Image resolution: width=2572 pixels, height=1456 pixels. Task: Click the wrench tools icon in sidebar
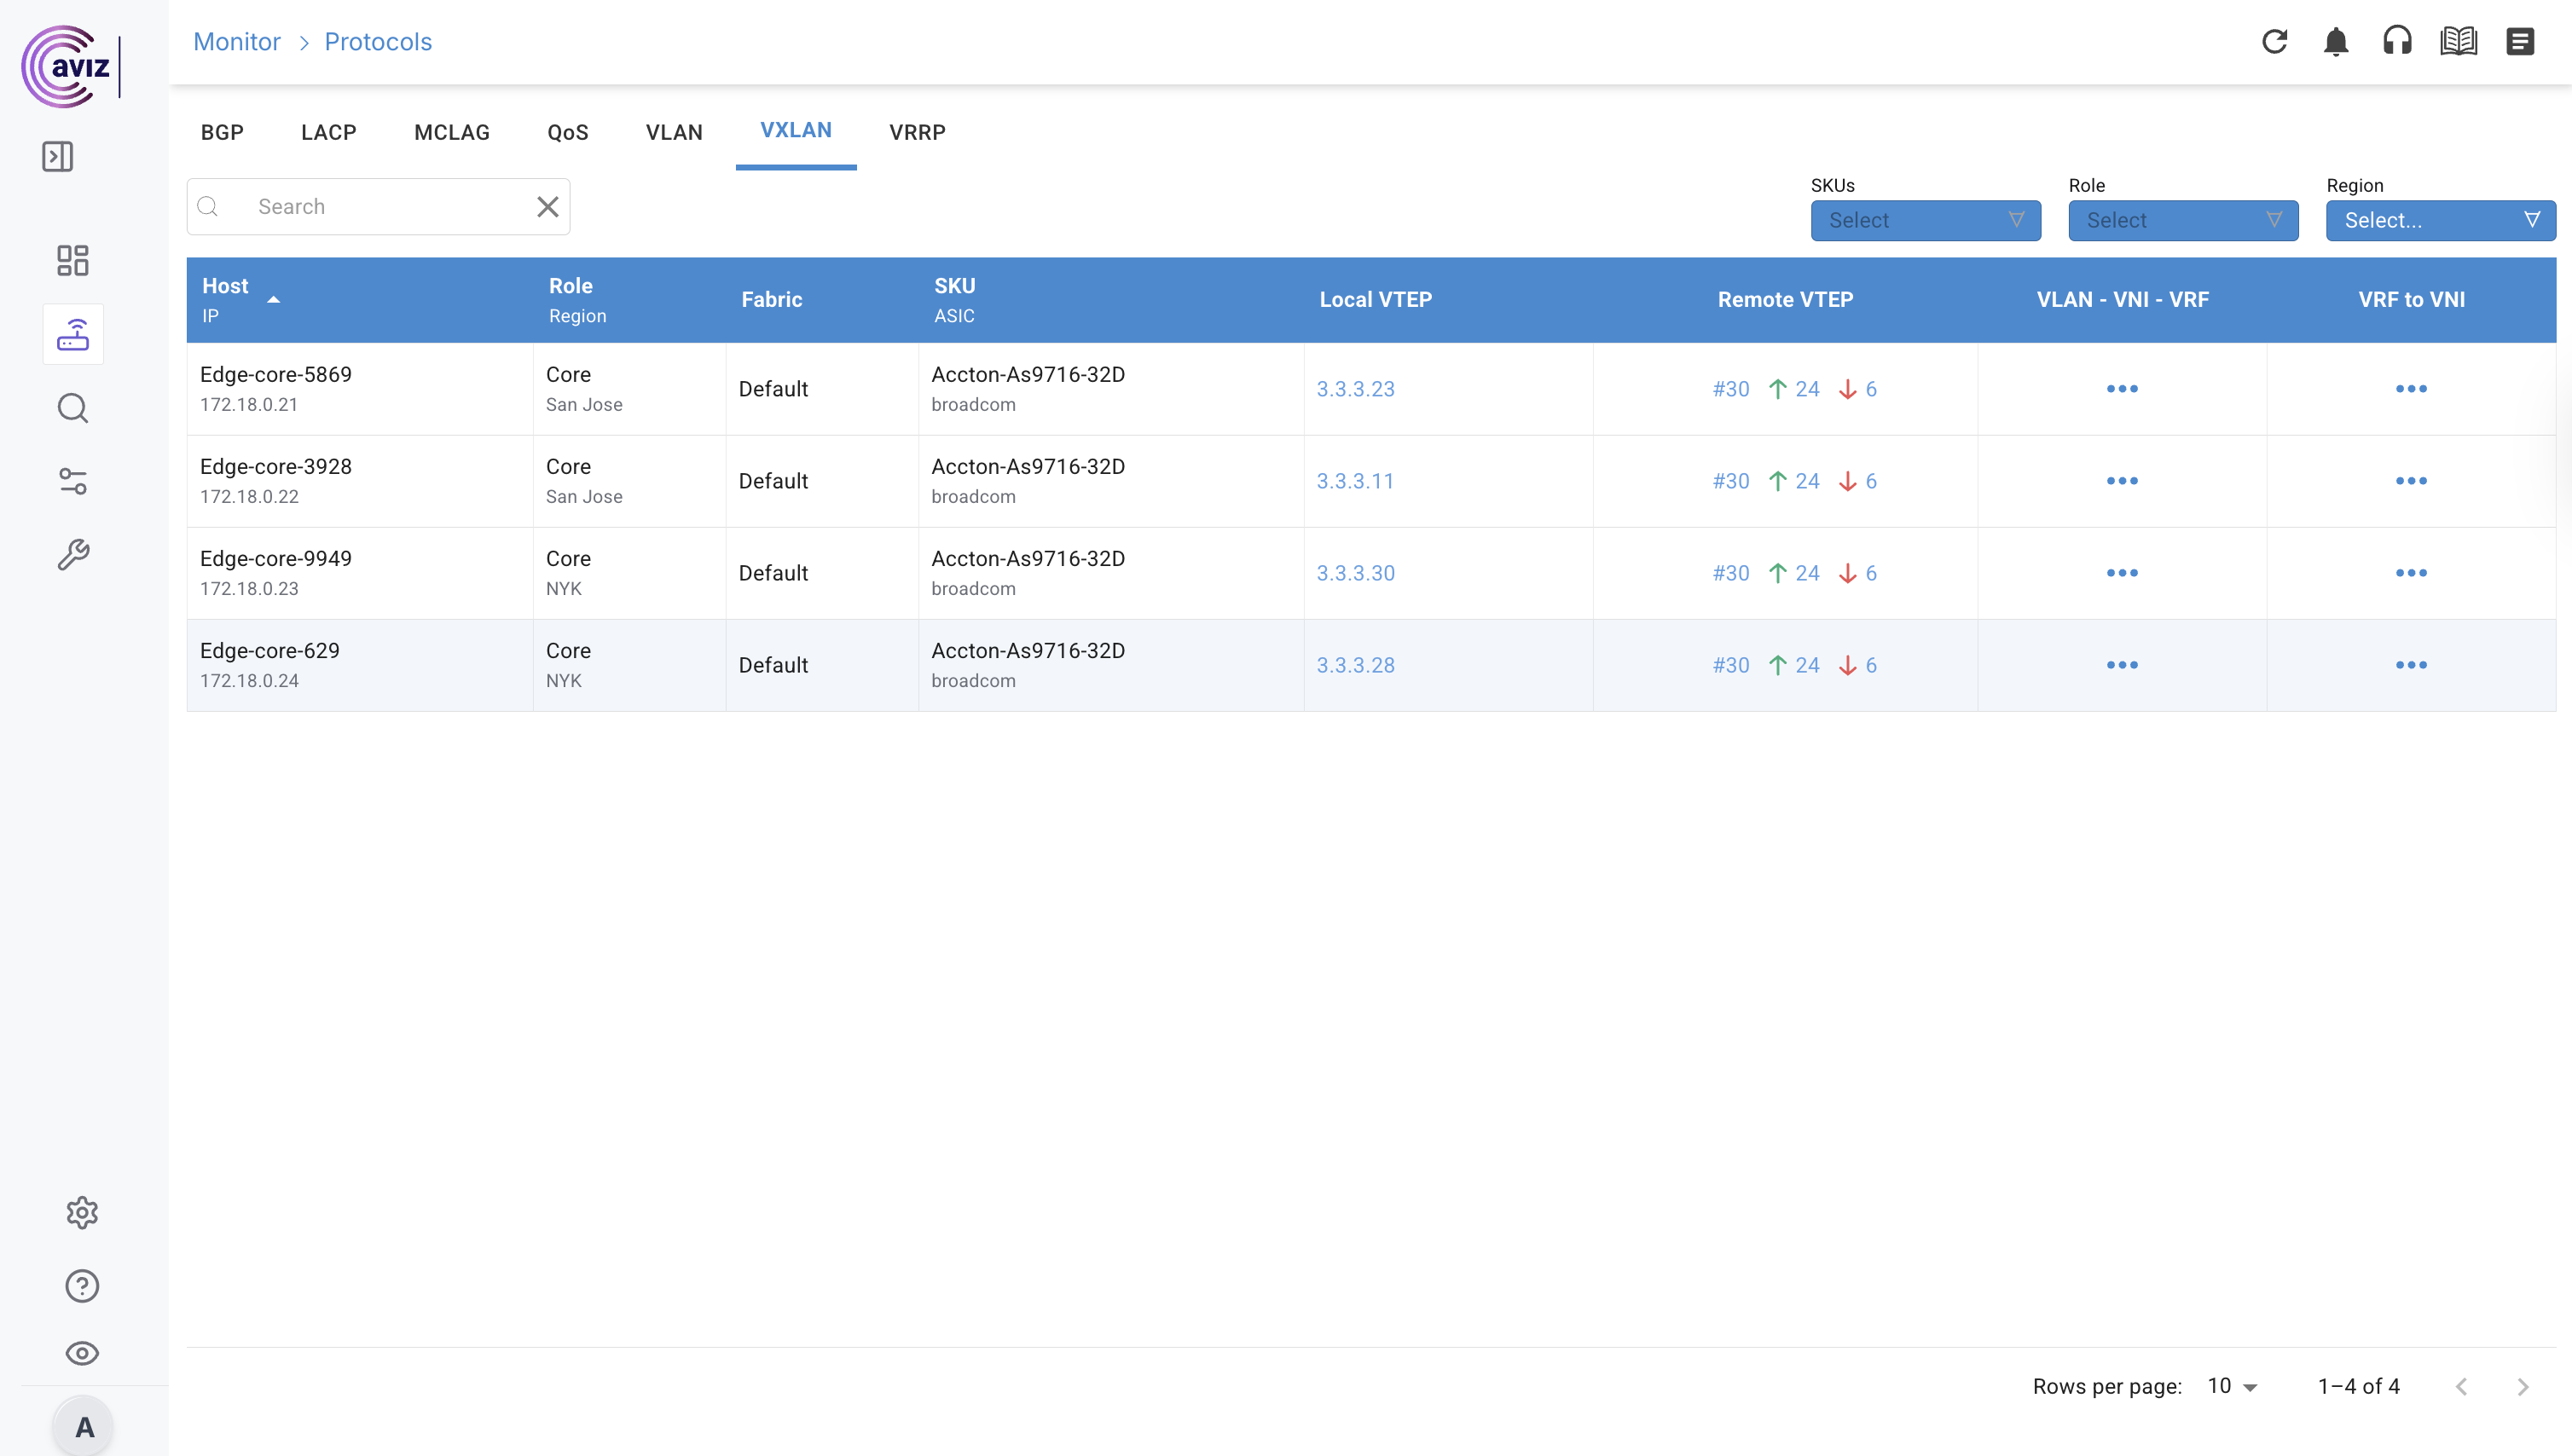coord(72,554)
